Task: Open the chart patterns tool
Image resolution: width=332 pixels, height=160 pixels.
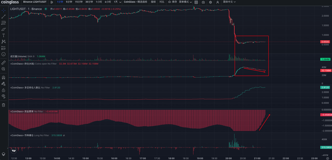Action: tap(4, 42)
